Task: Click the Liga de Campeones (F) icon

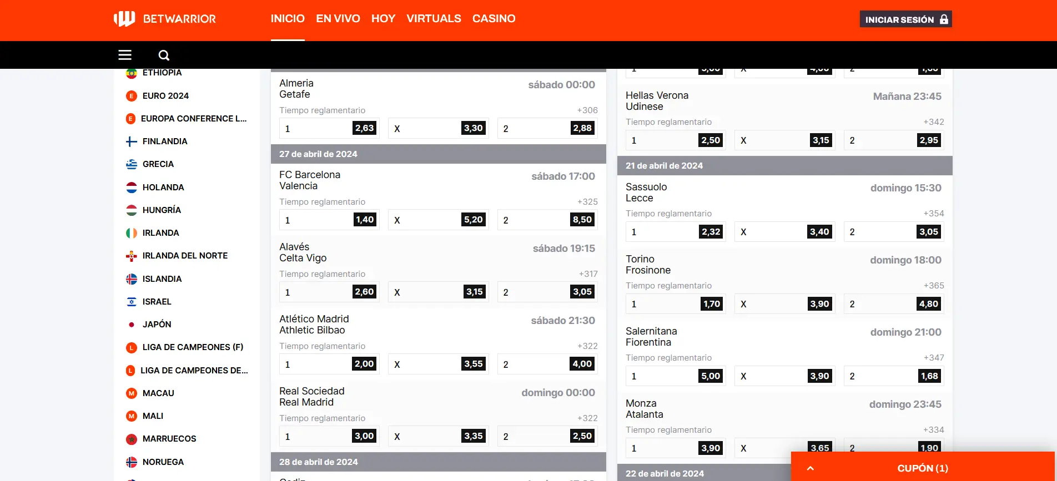Action: coord(132,347)
